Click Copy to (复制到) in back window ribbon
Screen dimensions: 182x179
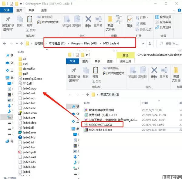77,21
